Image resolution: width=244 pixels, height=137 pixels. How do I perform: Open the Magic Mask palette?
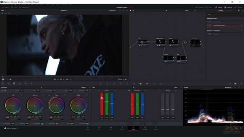tap(134, 84)
